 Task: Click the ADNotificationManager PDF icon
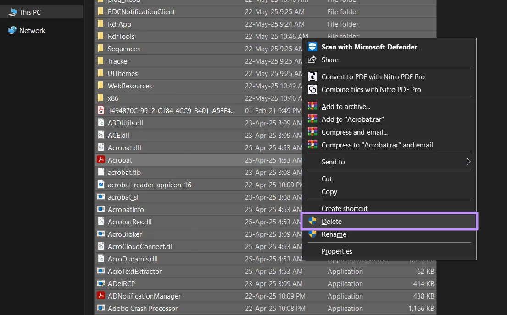tap(100, 296)
